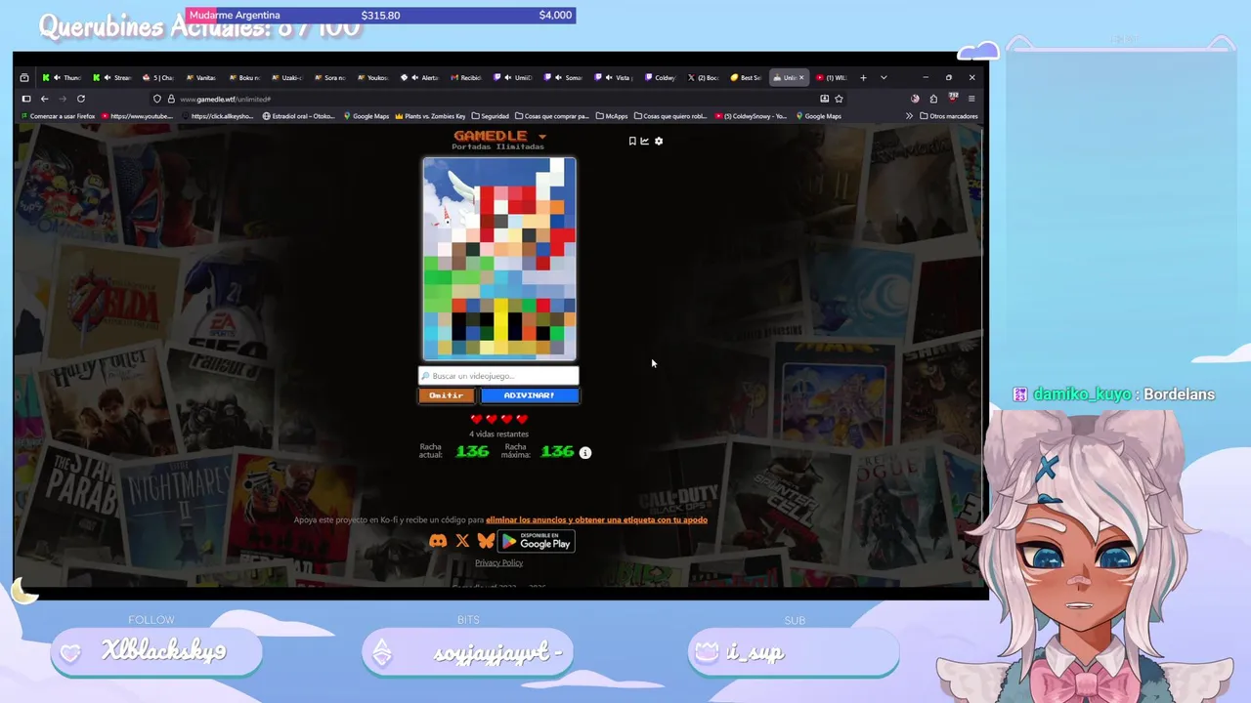
Task: Click the browser forward arrow
Action: (x=63, y=99)
